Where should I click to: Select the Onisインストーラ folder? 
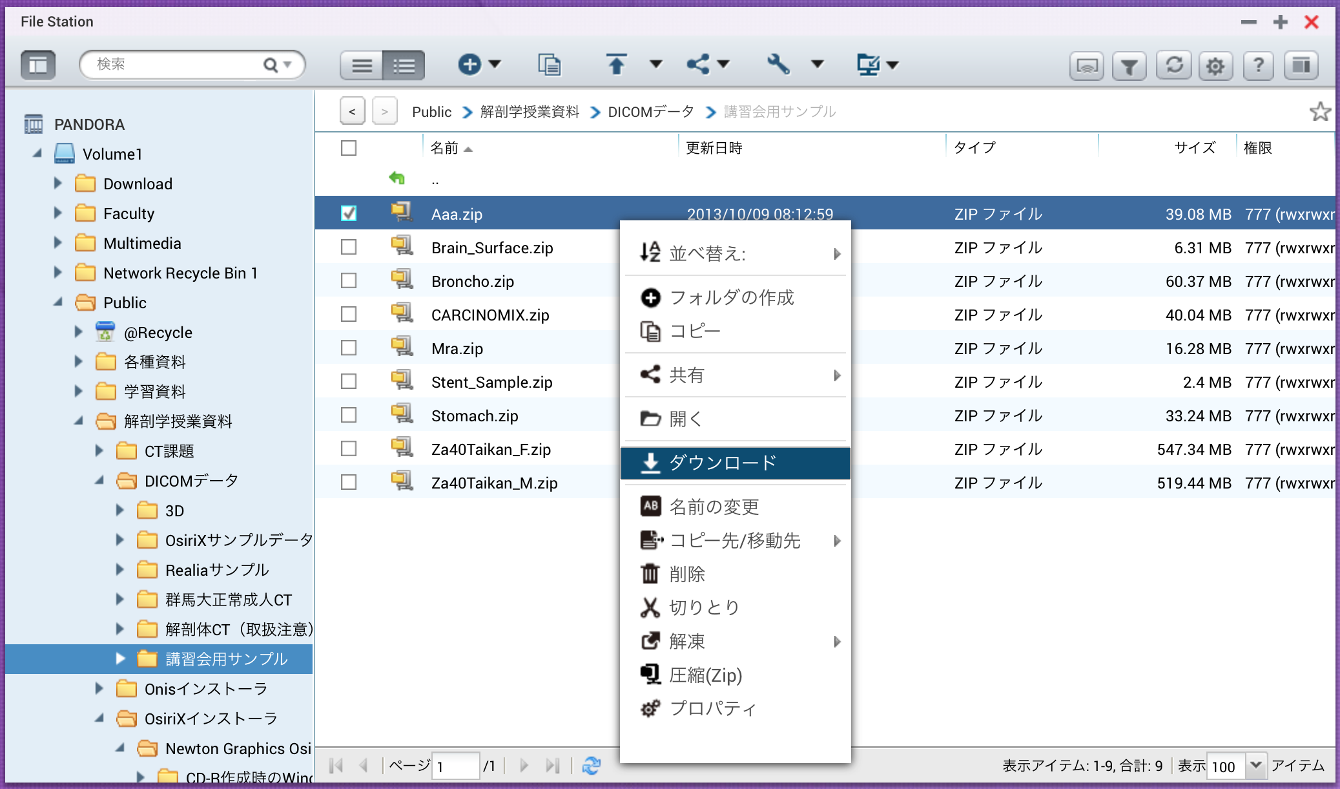point(206,689)
